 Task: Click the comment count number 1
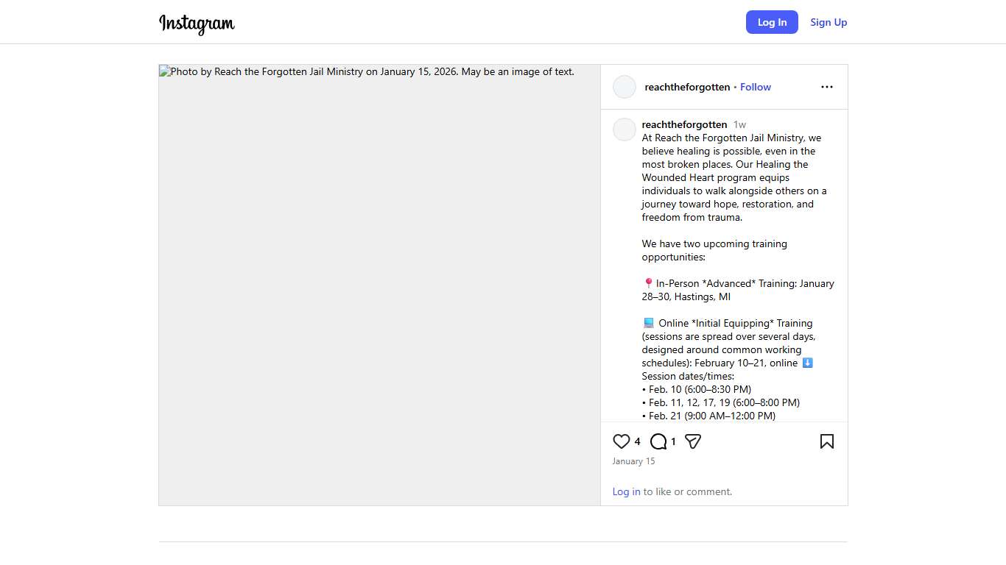point(673,441)
